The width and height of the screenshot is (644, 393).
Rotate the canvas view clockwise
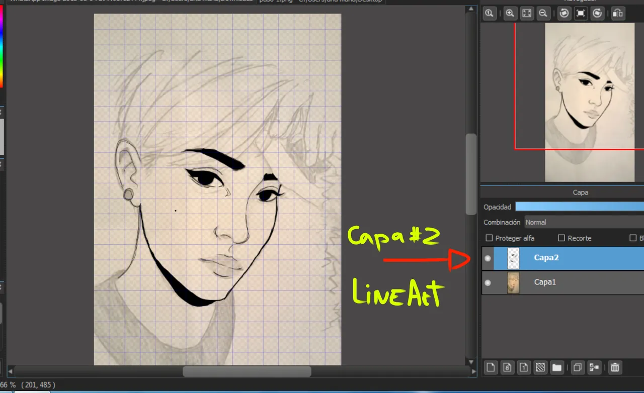pos(597,14)
